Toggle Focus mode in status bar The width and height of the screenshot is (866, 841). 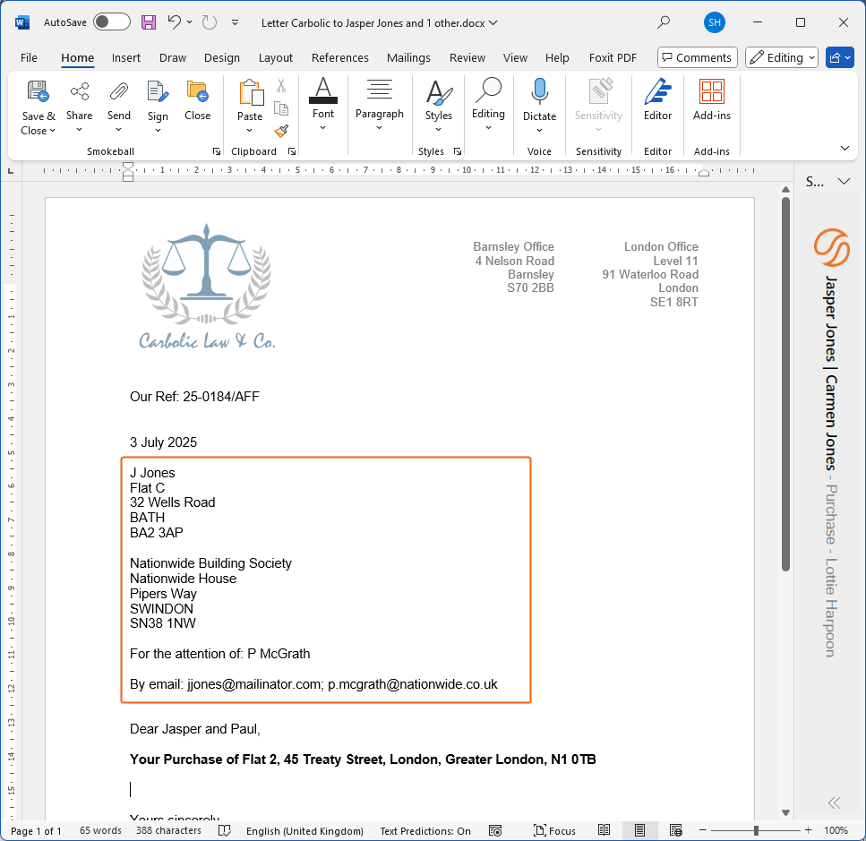point(554,830)
